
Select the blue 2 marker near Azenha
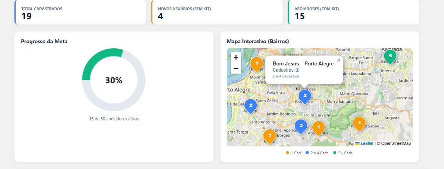(x=251, y=106)
